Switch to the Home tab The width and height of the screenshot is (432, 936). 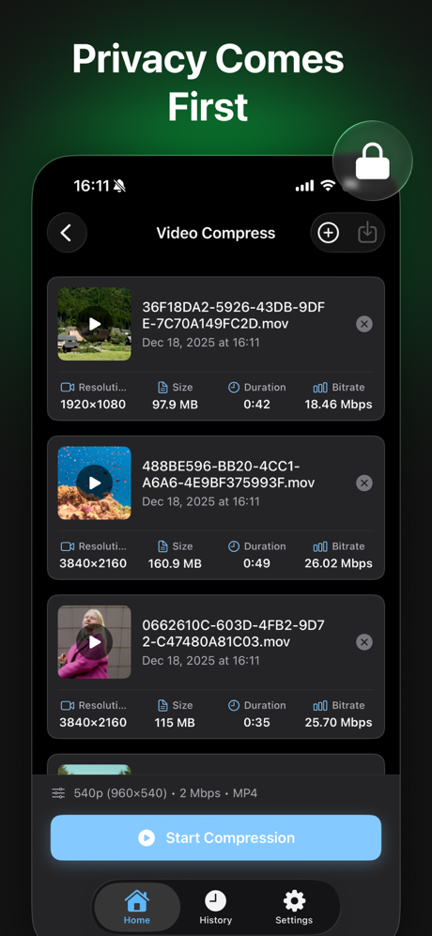pyautogui.click(x=137, y=907)
